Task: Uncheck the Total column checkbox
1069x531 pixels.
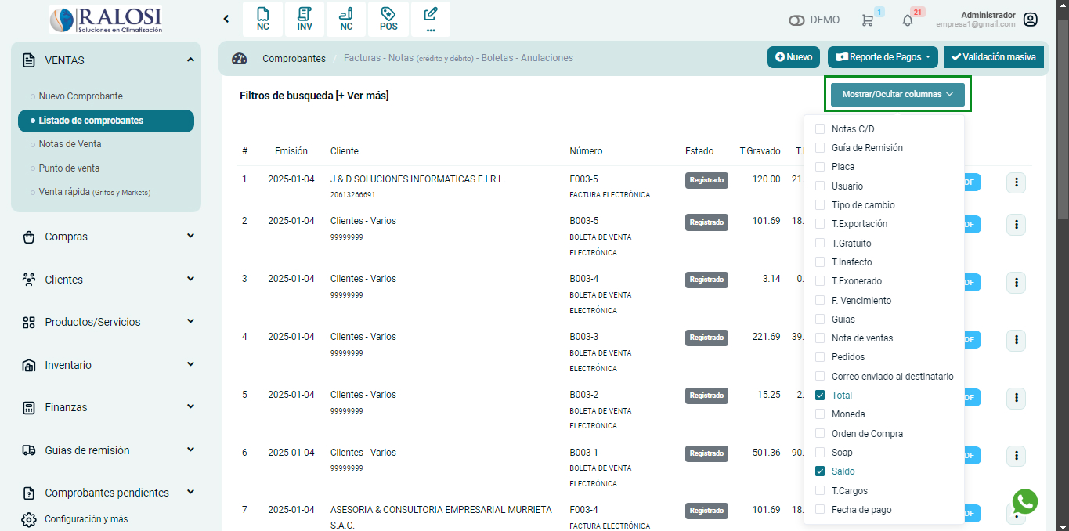Action: coord(820,396)
